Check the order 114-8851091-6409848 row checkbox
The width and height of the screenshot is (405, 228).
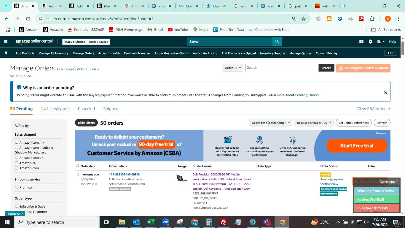[77, 175]
